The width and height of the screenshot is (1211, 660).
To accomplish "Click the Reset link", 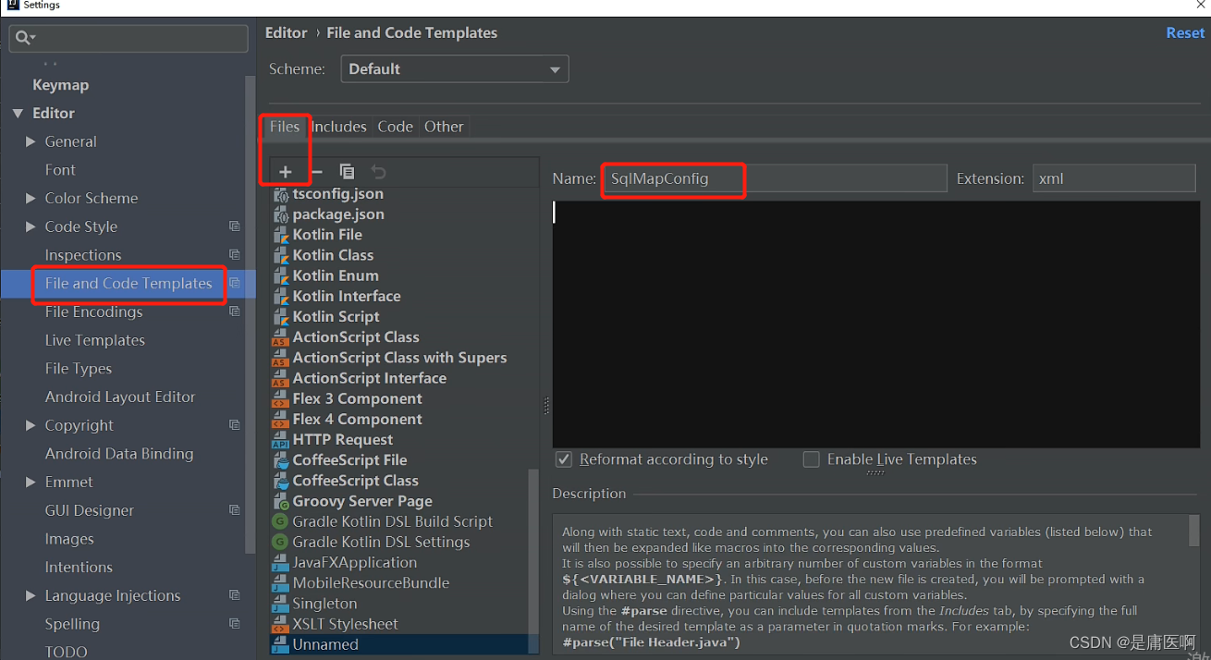I will 1185,32.
